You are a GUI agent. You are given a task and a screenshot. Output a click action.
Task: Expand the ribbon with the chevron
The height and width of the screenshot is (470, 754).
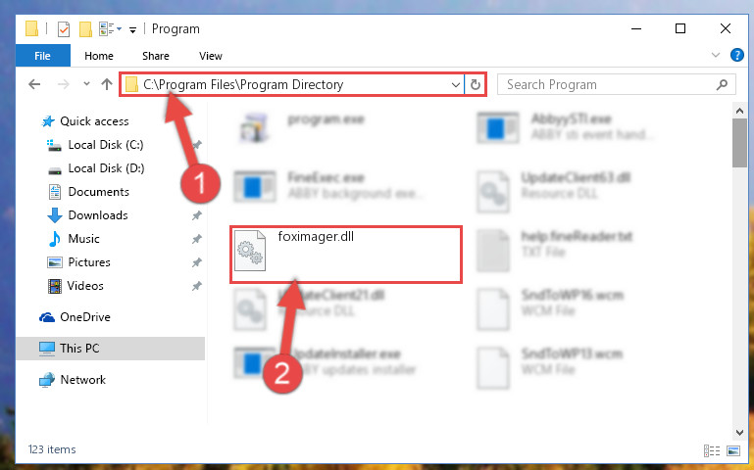(x=716, y=55)
